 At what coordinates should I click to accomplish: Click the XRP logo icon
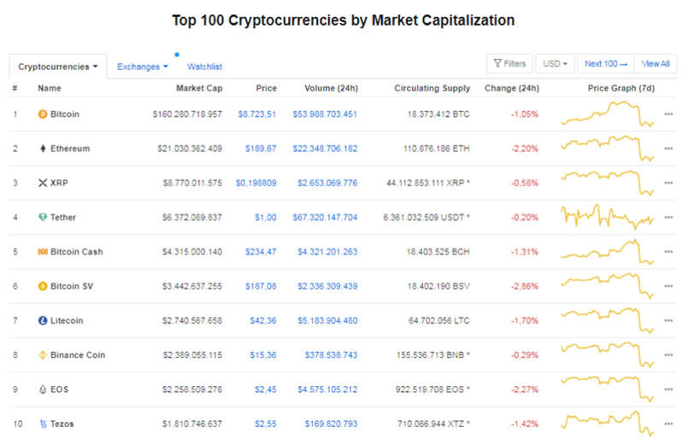coord(43,183)
